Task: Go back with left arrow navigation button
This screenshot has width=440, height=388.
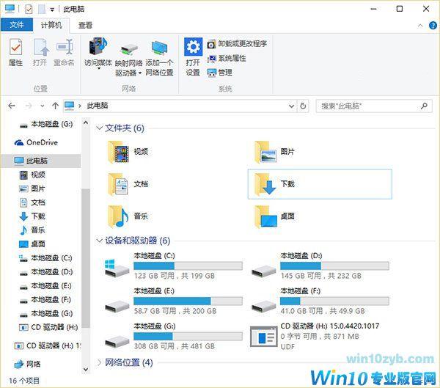Action: coord(12,106)
